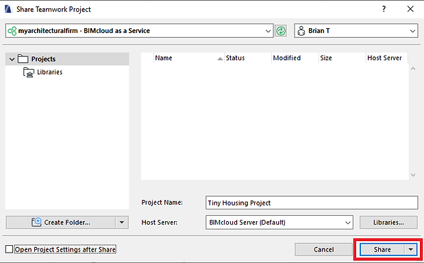This screenshot has width=424, height=263.
Task: Open the BIMcloud server dropdown
Action: [268, 31]
